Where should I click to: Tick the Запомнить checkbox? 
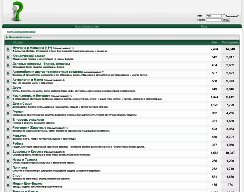(x=224, y=16)
